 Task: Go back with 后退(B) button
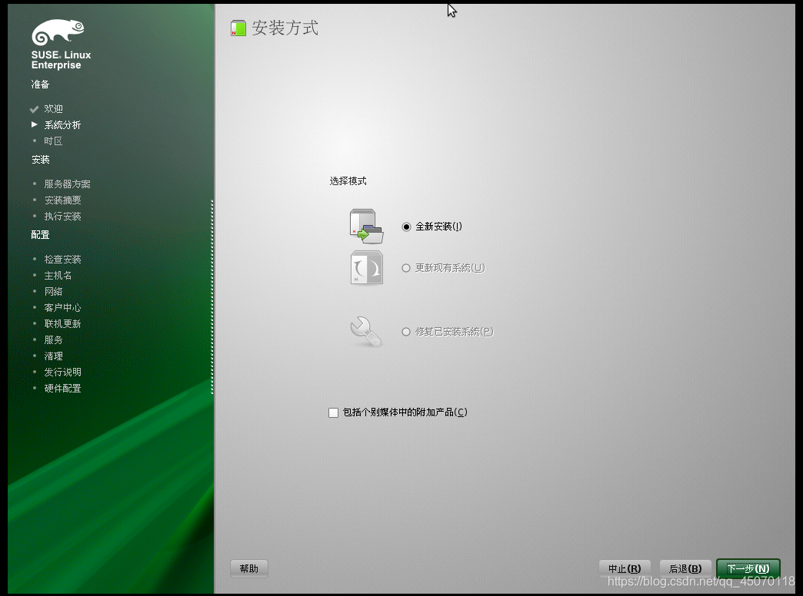[x=685, y=568]
